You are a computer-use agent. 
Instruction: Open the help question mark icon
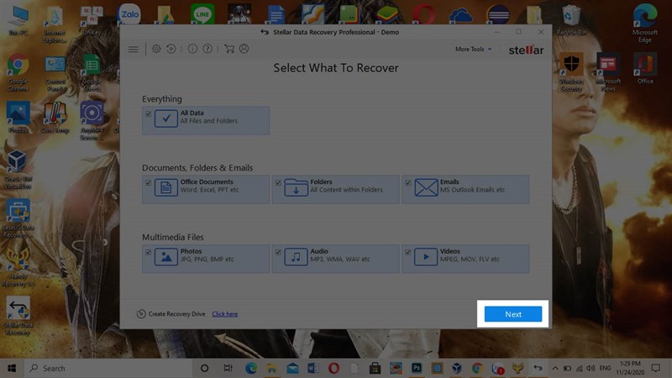click(207, 49)
